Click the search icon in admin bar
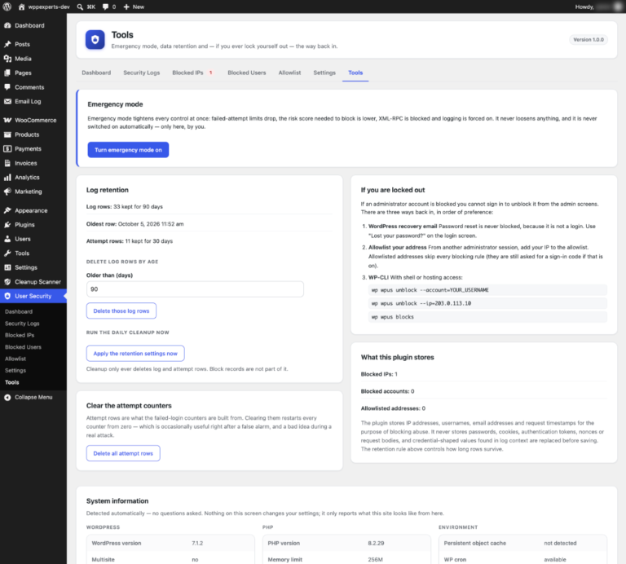The height and width of the screenshot is (564, 626). (x=80, y=7)
